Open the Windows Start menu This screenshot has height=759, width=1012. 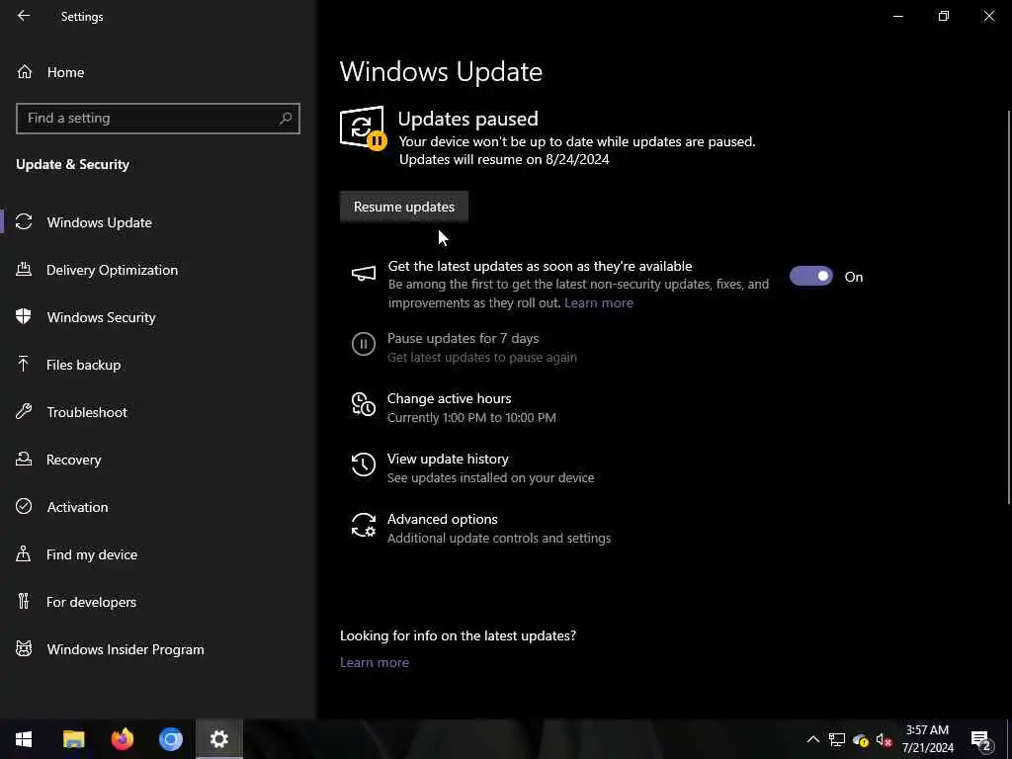(x=24, y=739)
